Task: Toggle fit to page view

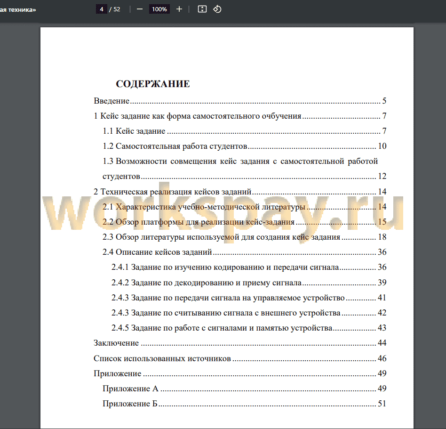Action: pos(202,9)
